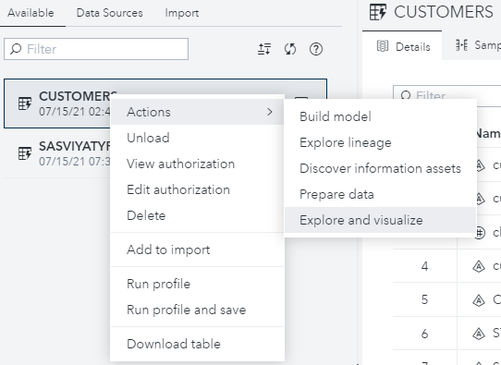501x365 pixels.
Task: Click the CUSTOMERS table icon in the list
Action: [25, 103]
